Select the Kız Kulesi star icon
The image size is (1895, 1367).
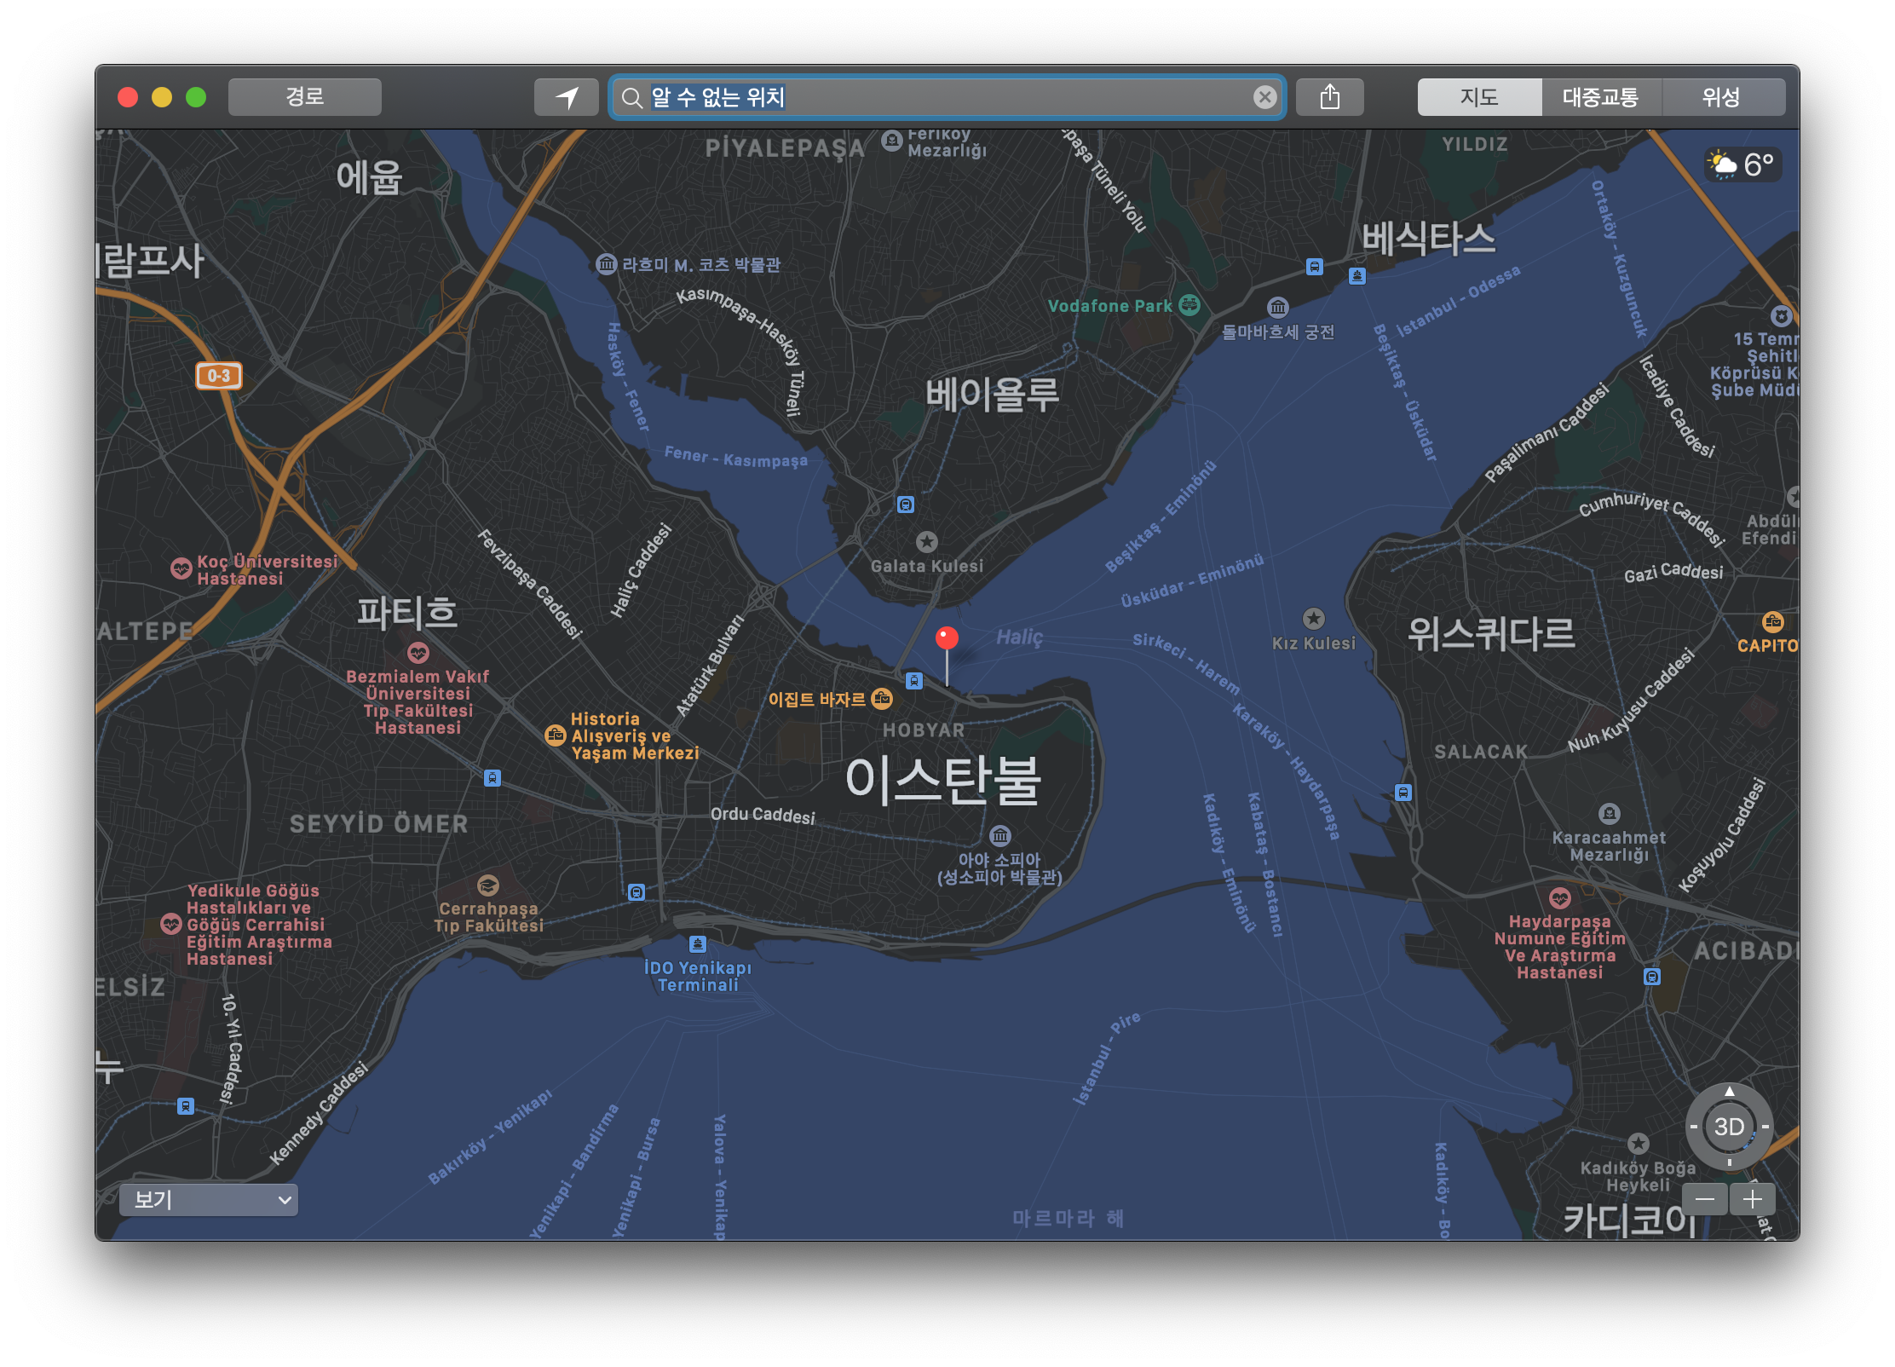coord(1313,619)
